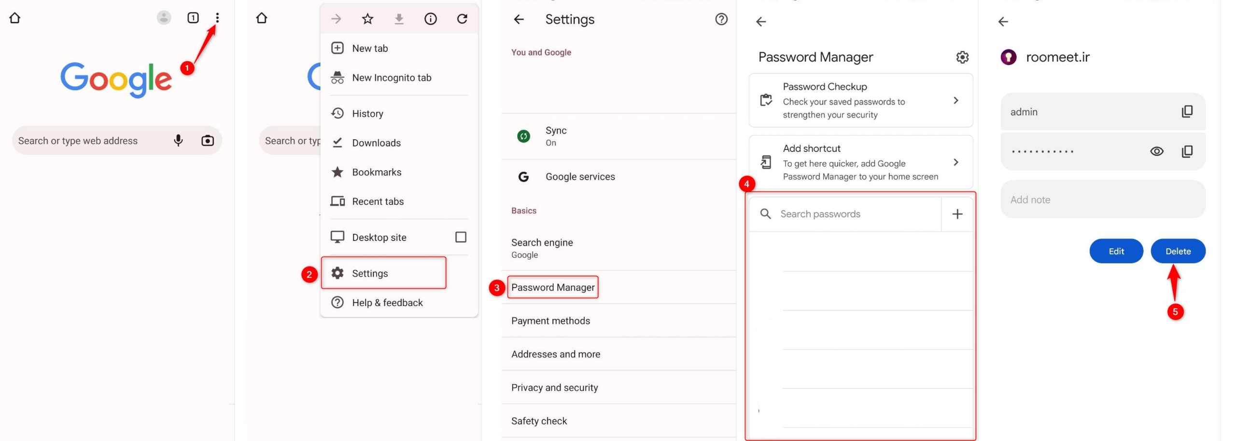Image resolution: width=1236 pixels, height=441 pixels.
Task: Open the tab switcher showing 1 tab
Action: click(193, 18)
